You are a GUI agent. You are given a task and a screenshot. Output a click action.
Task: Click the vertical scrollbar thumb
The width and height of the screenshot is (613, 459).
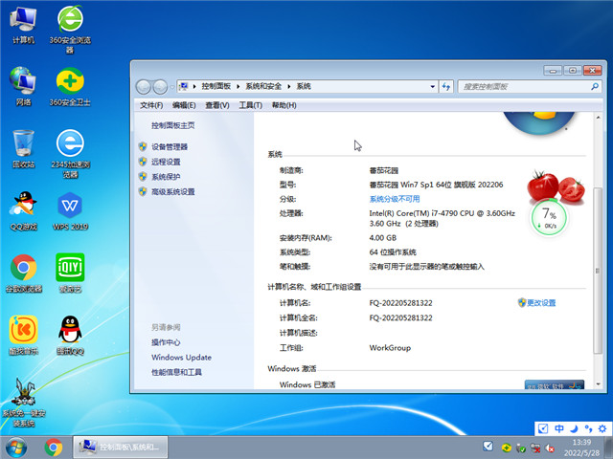[x=598, y=271]
